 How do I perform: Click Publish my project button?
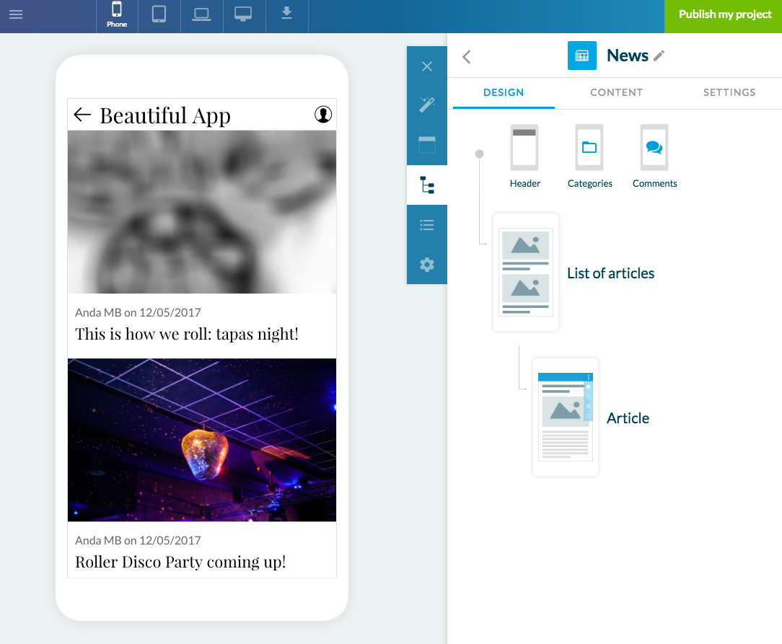724,15
